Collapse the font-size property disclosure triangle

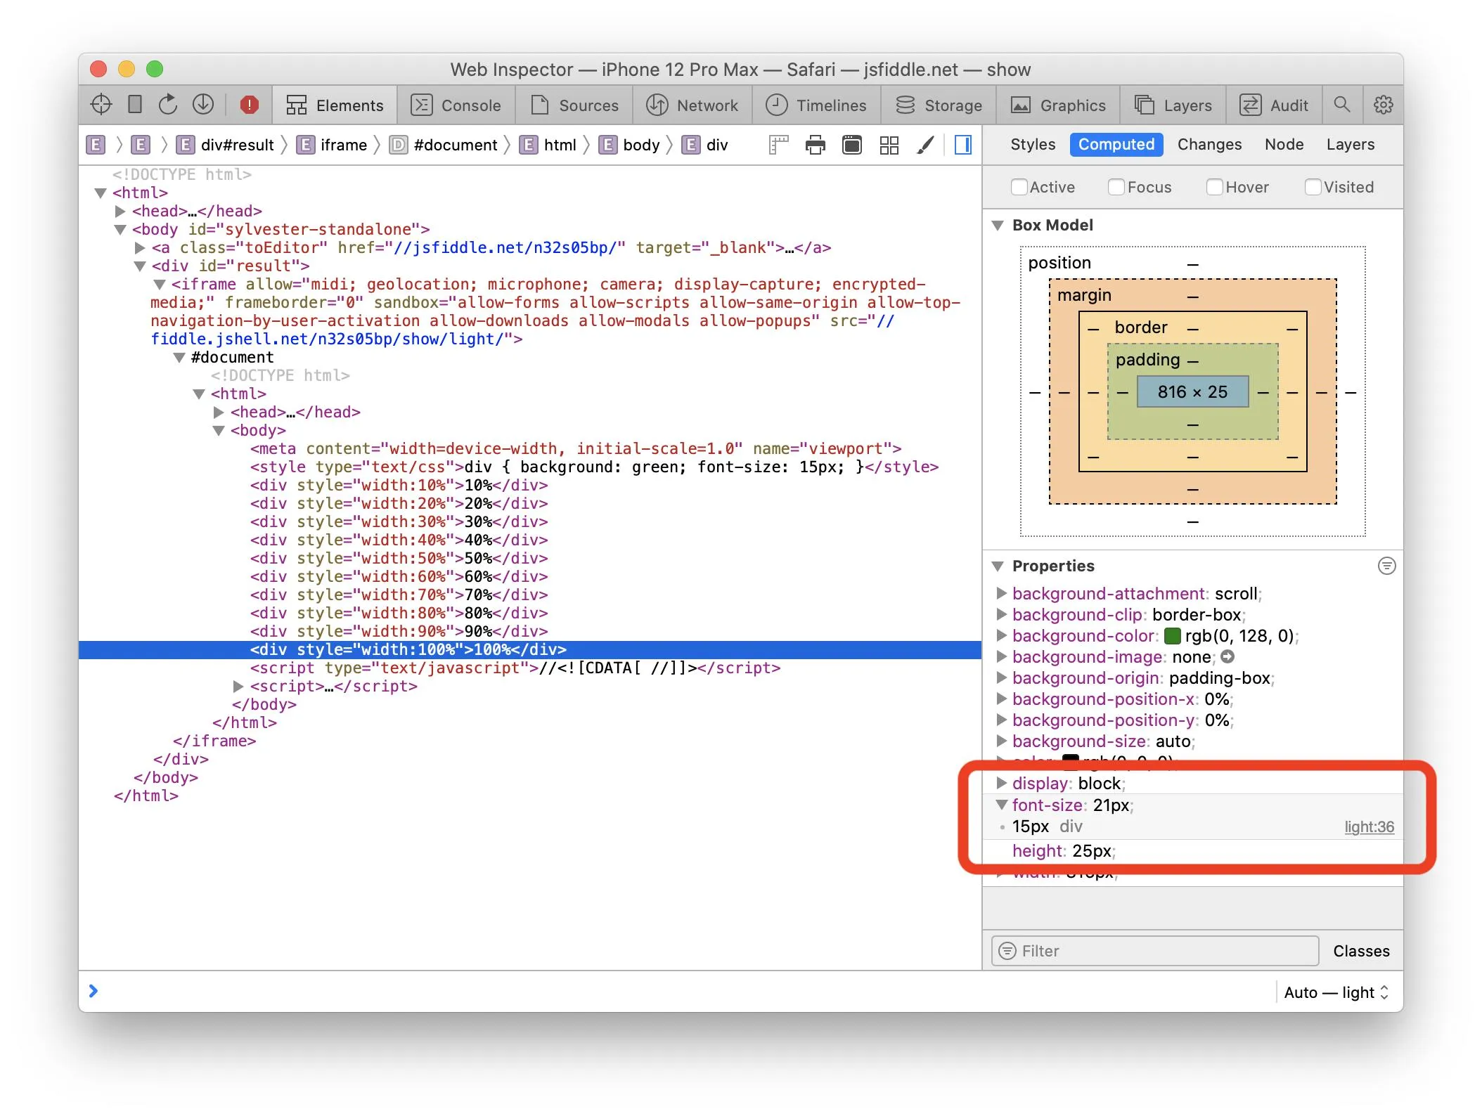click(x=1002, y=805)
